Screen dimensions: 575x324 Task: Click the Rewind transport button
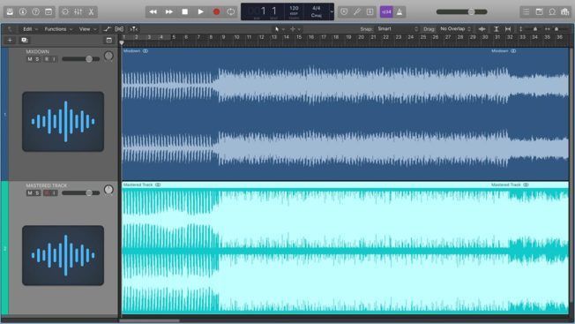[153, 11]
